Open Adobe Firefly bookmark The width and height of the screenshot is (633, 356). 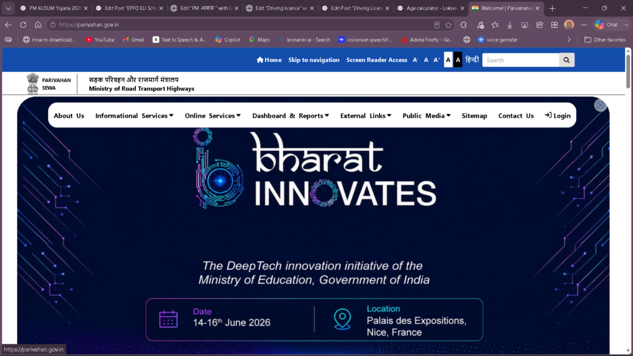pyautogui.click(x=427, y=40)
